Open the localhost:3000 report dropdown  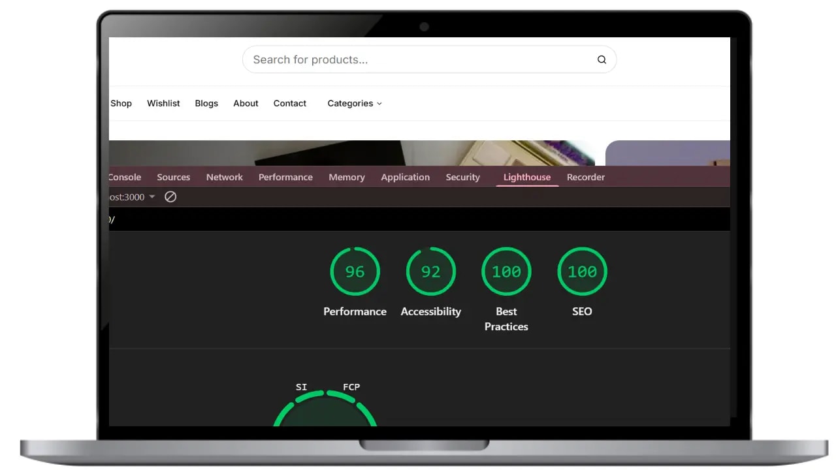pos(133,196)
